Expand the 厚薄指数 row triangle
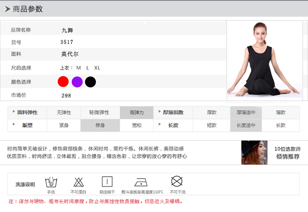 (160, 112)
